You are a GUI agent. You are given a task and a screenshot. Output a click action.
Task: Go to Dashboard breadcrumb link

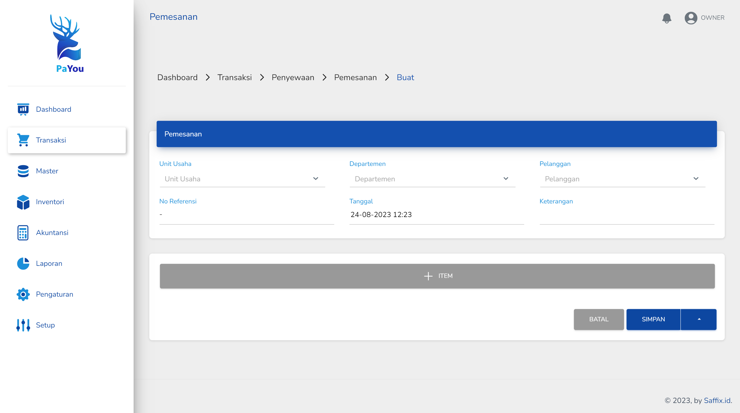pyautogui.click(x=177, y=78)
